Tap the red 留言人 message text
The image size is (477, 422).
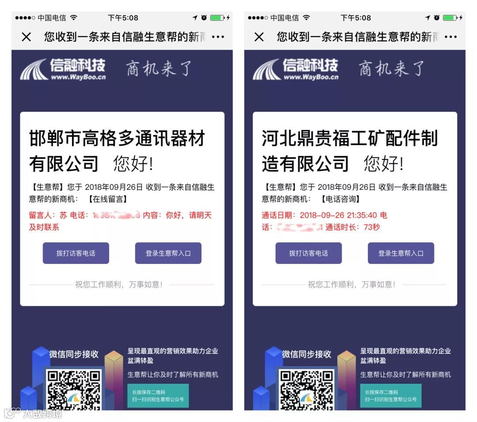pyautogui.click(x=120, y=221)
